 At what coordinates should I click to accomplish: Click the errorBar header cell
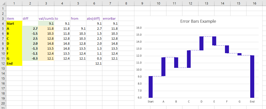coord(110,18)
